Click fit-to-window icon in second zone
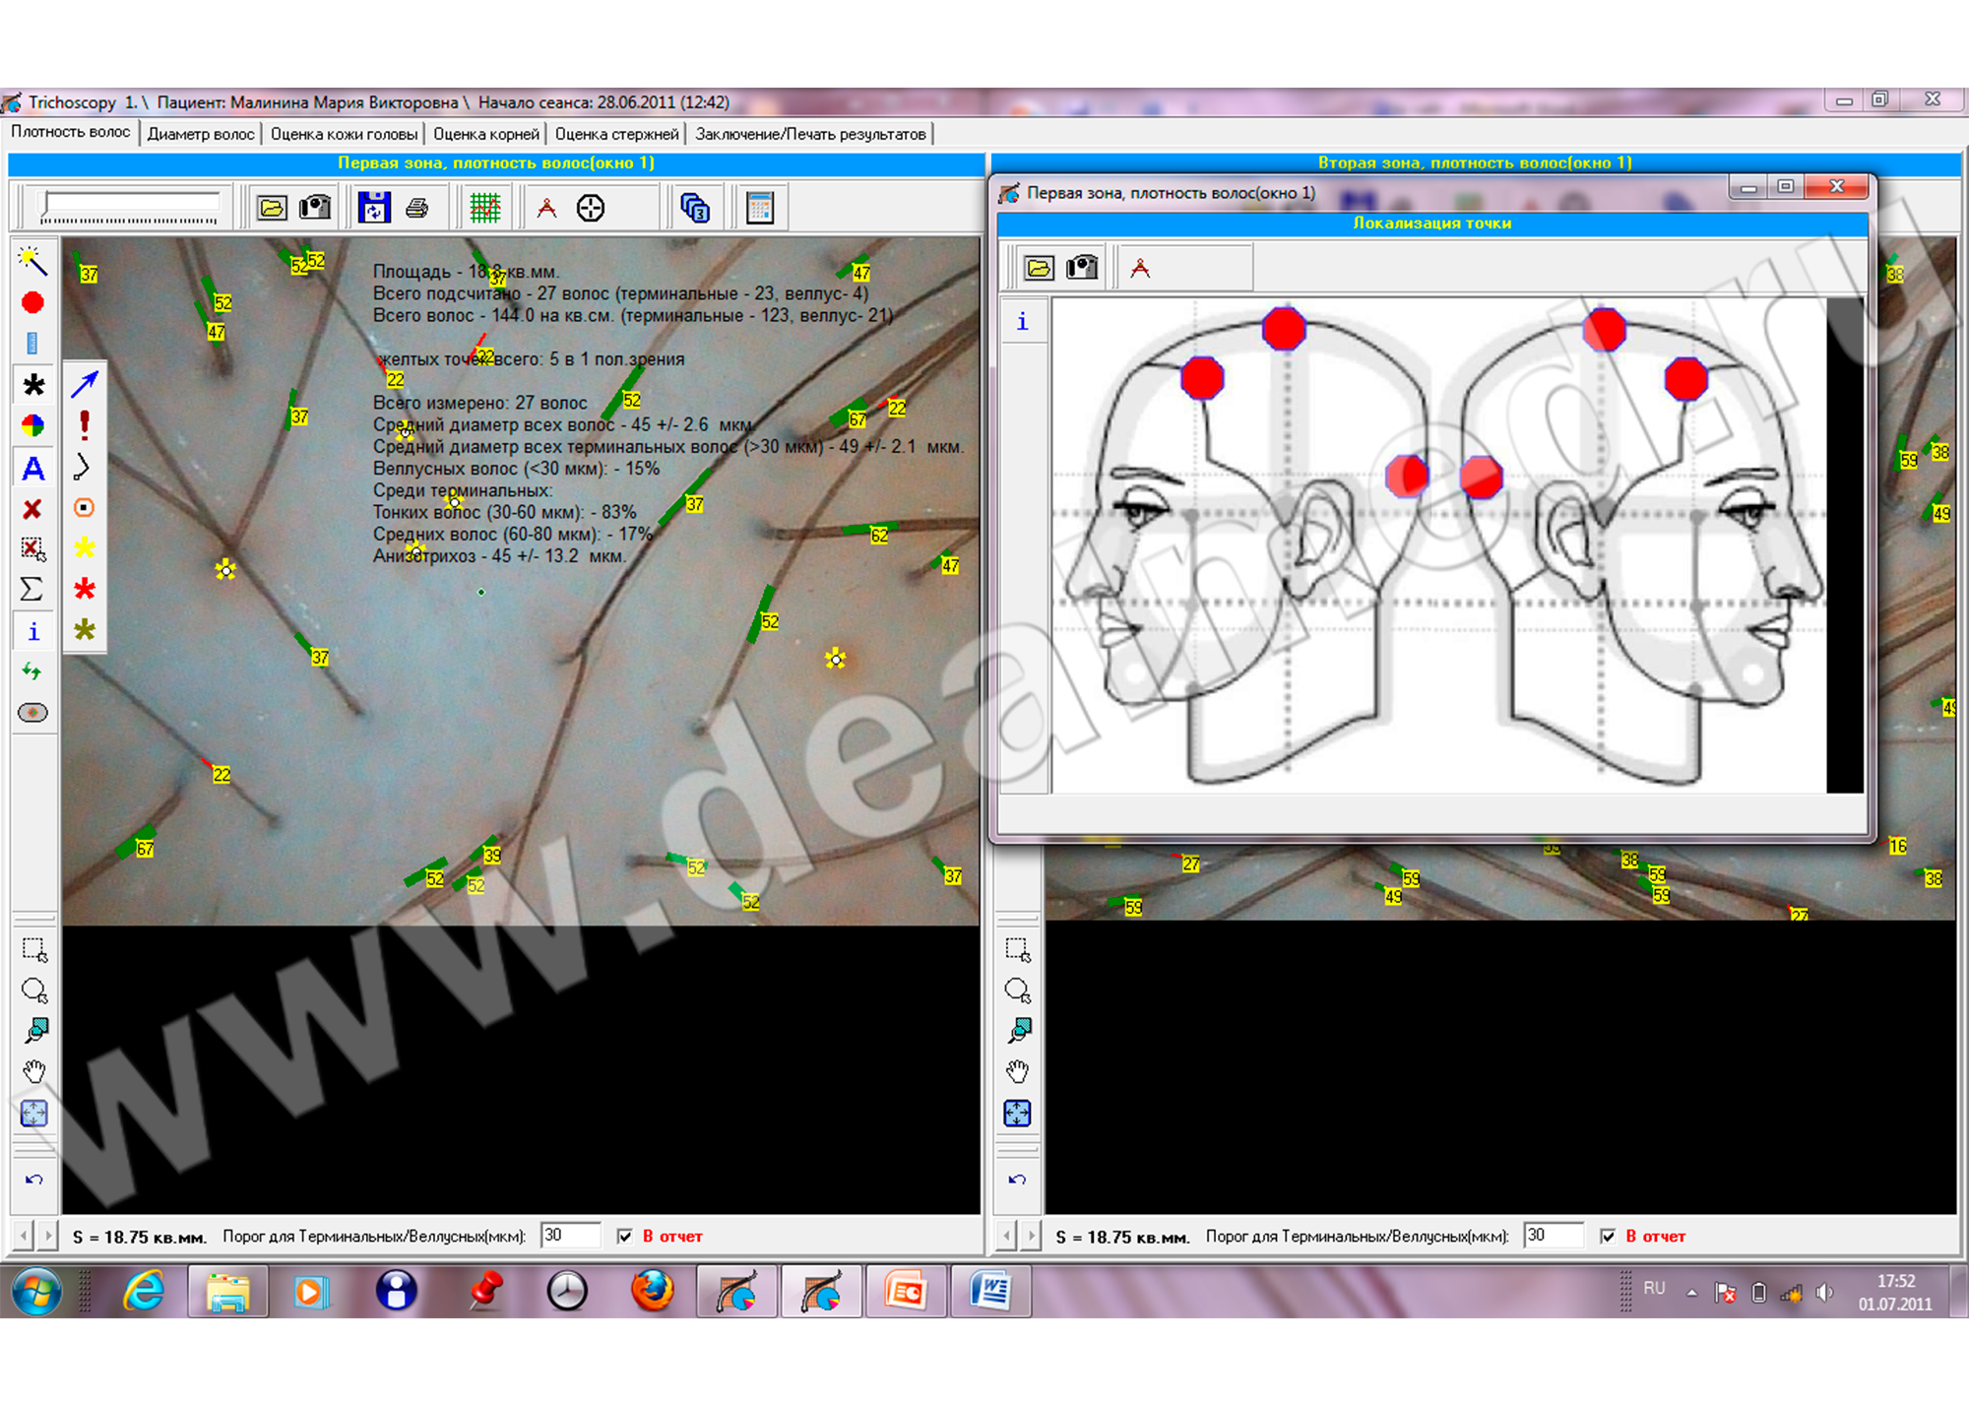 pos(1017,1114)
